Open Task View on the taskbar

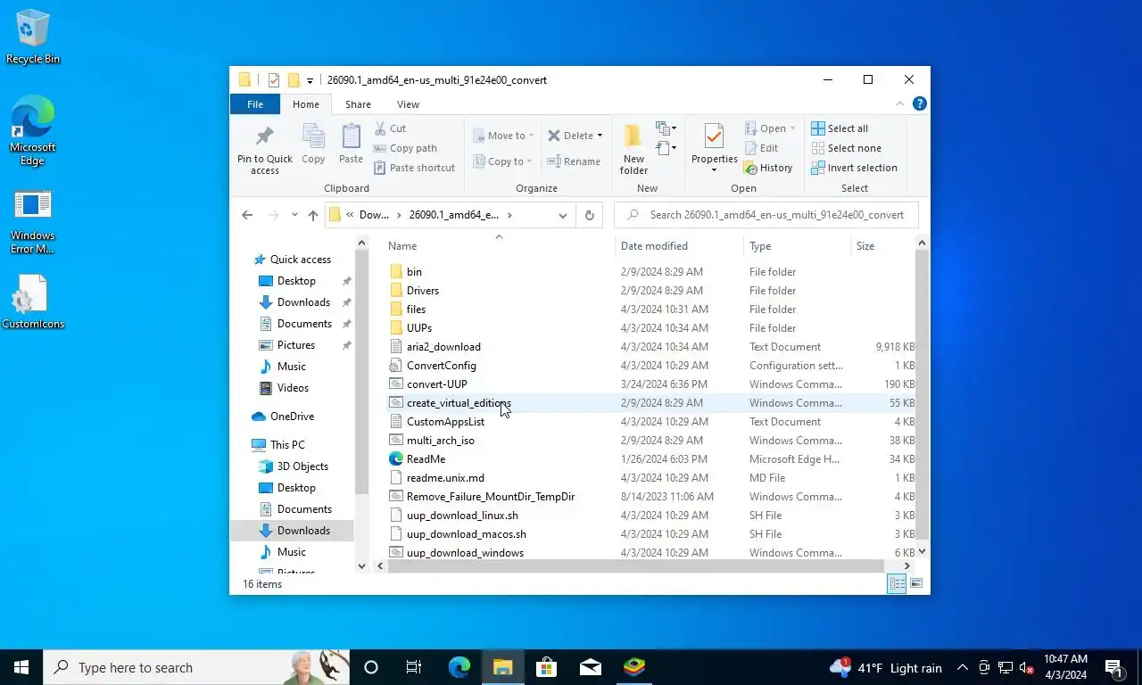(414, 667)
